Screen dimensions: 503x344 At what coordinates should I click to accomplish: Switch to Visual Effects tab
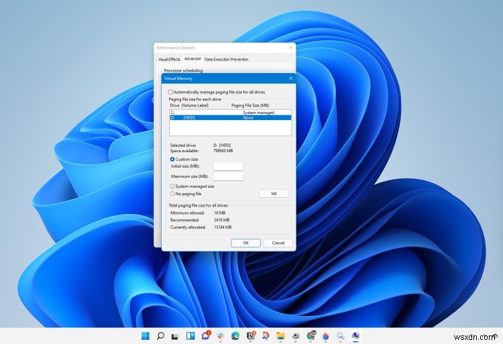(169, 59)
